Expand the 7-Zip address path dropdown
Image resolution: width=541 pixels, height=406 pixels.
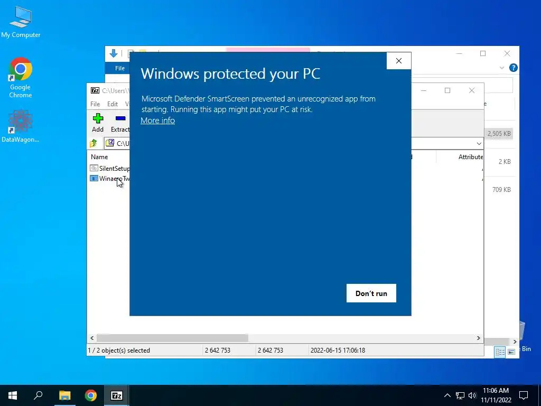[479, 143]
